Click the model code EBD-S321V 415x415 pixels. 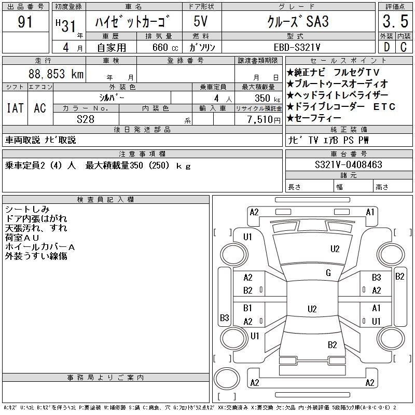297,47
